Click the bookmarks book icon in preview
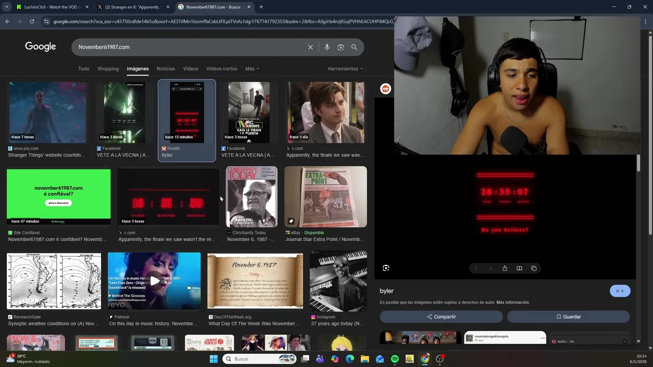The width and height of the screenshot is (653, 367). [519, 269]
